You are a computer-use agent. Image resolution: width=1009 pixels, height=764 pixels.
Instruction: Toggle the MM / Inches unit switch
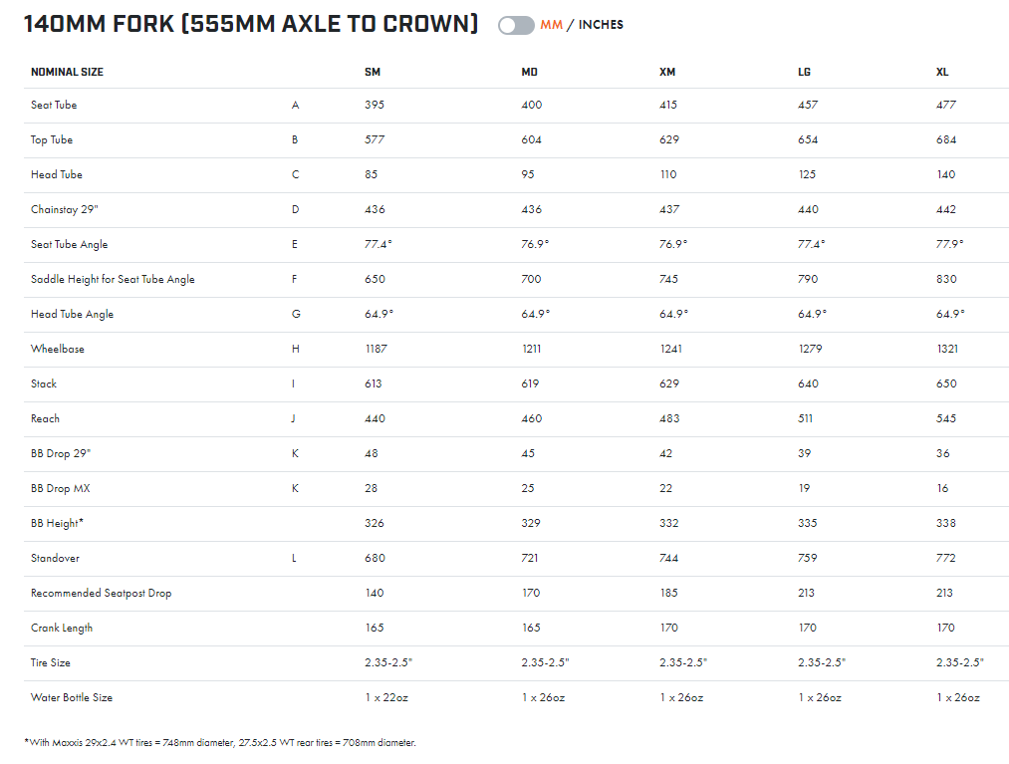(516, 25)
